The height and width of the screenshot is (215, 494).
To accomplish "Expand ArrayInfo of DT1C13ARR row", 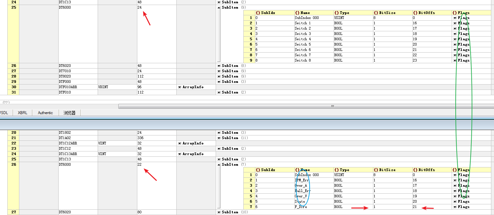I will click(179, 154).
